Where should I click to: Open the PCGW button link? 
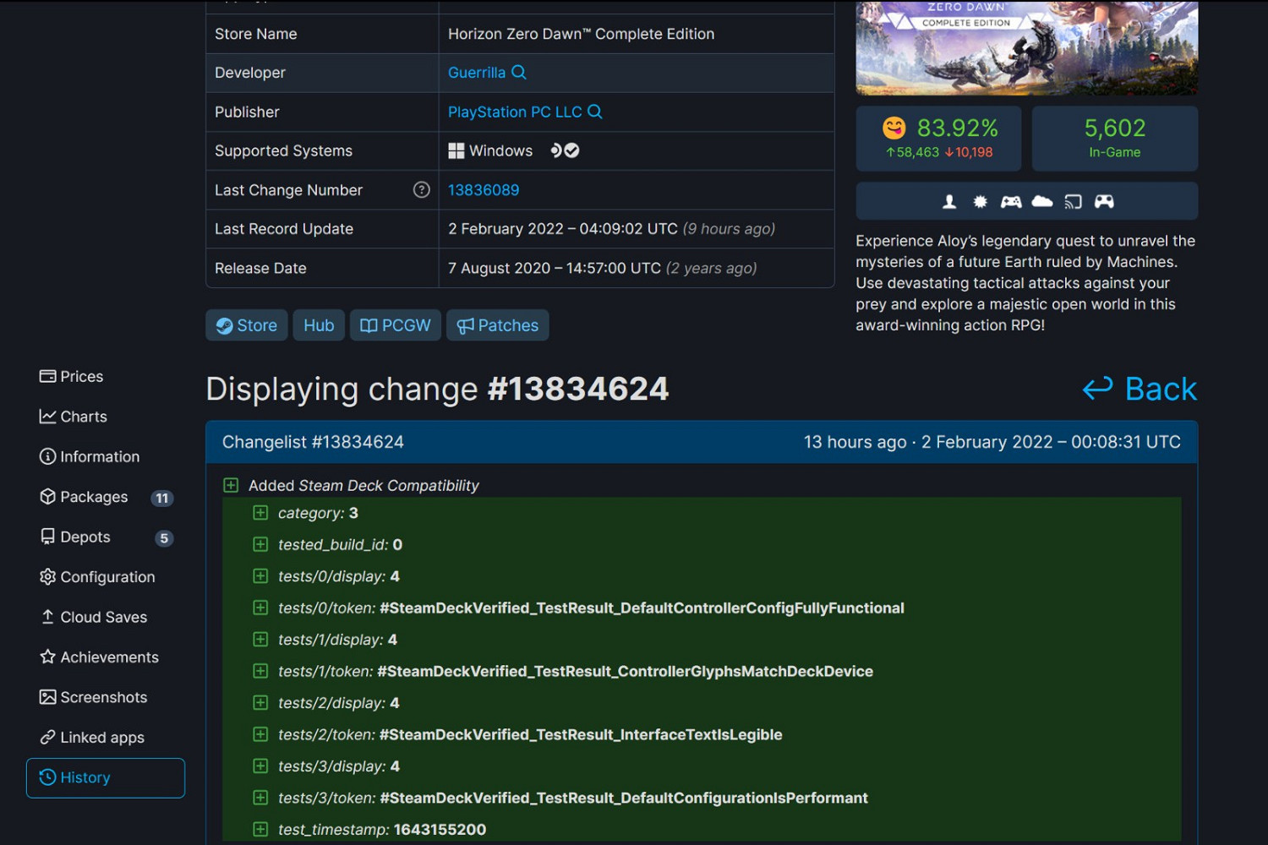395,325
